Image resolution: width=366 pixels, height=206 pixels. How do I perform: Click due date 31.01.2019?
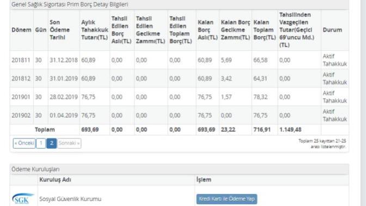coord(64,78)
